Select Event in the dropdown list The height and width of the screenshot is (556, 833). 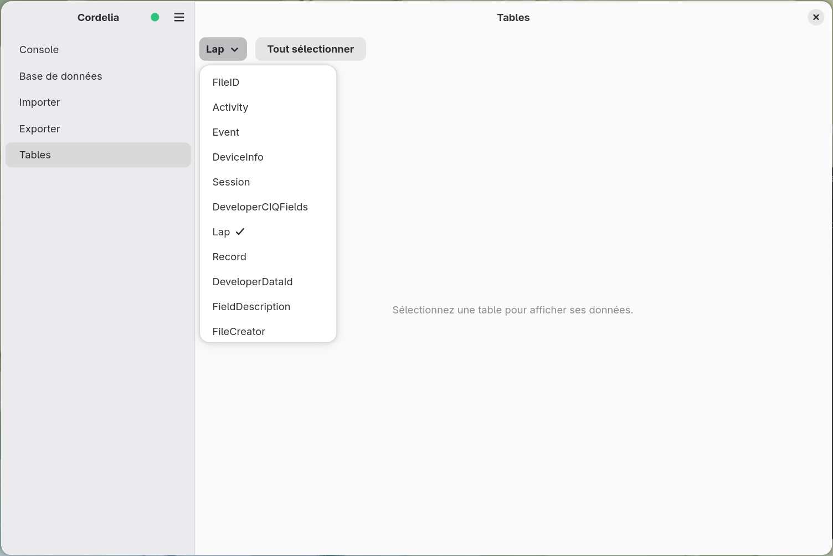268,132
